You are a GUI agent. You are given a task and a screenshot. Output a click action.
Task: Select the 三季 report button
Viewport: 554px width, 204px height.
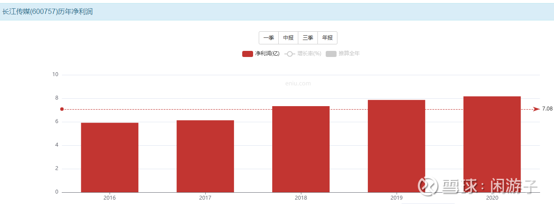coord(308,38)
